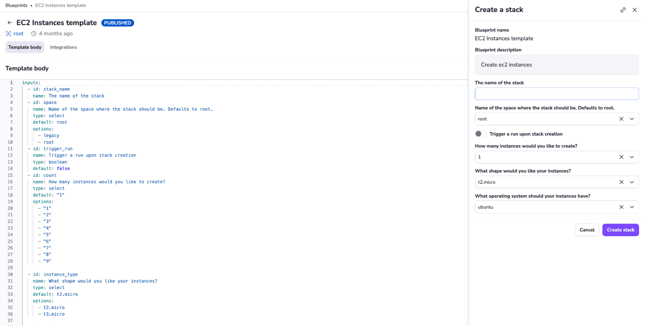Image resolution: width=645 pixels, height=326 pixels.
Task: Open the root space link
Action: [18, 34]
